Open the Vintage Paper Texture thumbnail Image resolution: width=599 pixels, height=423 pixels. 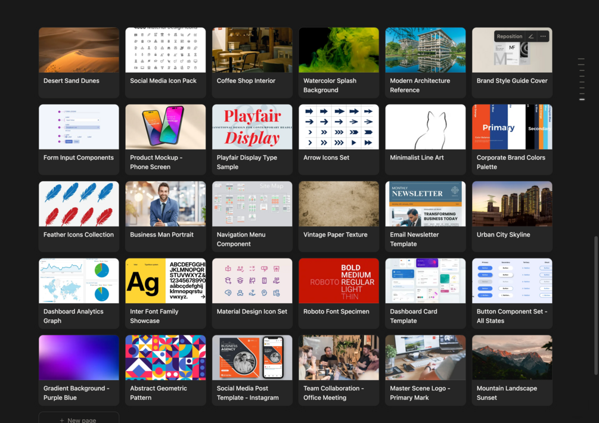point(339,204)
